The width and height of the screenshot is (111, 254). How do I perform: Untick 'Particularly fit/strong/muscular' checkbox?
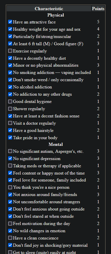pyautogui.click(x=10, y=37)
